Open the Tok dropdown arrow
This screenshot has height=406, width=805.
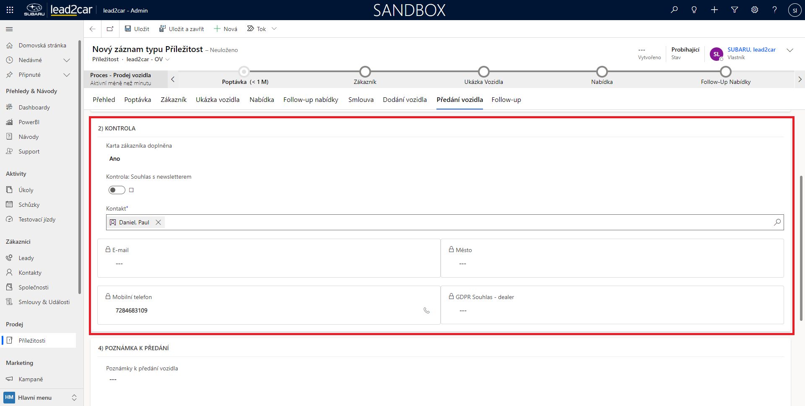[274, 29]
